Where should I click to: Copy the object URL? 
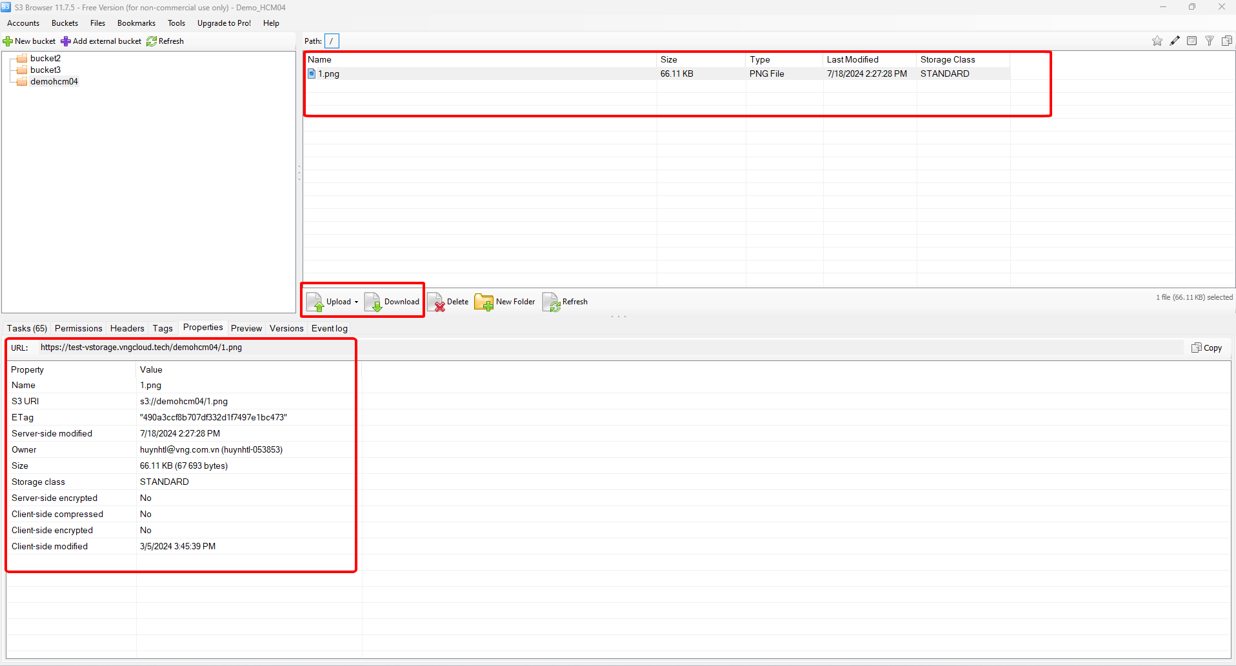click(x=1207, y=348)
